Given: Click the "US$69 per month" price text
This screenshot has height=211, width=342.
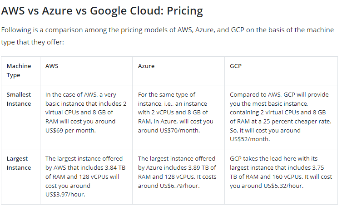Looking at the screenshot, I should coord(69,130).
